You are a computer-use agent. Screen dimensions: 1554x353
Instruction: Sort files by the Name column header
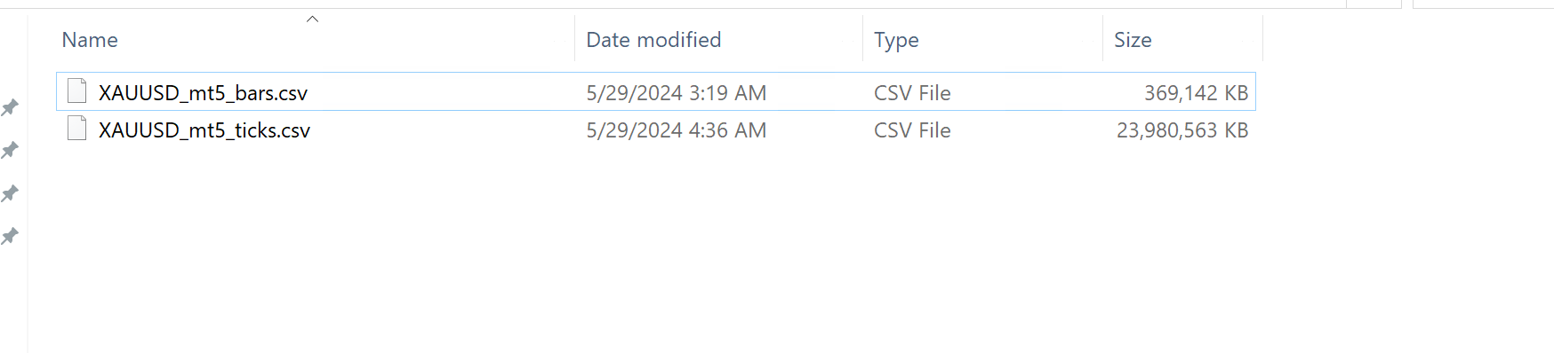coord(90,40)
